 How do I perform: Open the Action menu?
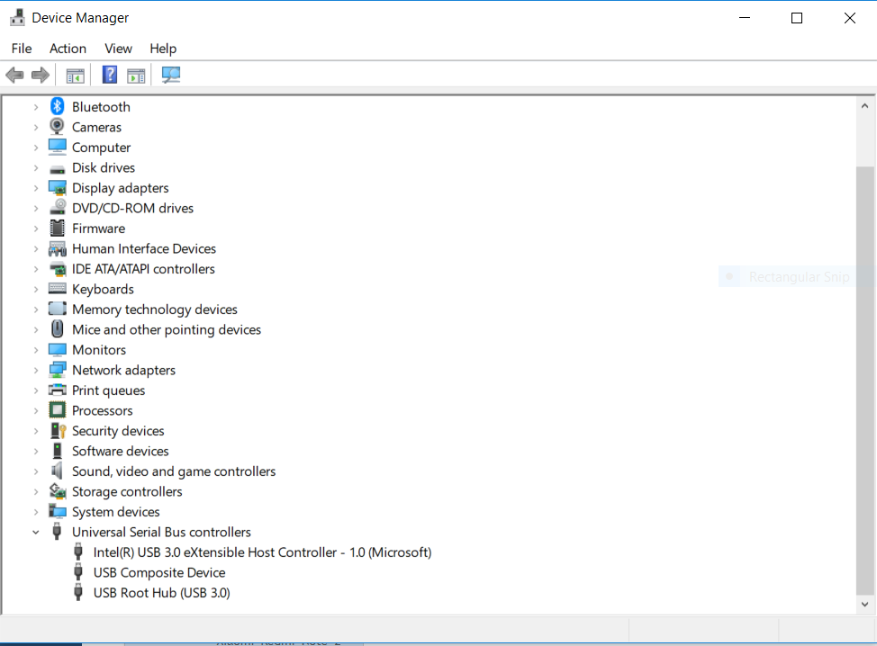coord(68,49)
